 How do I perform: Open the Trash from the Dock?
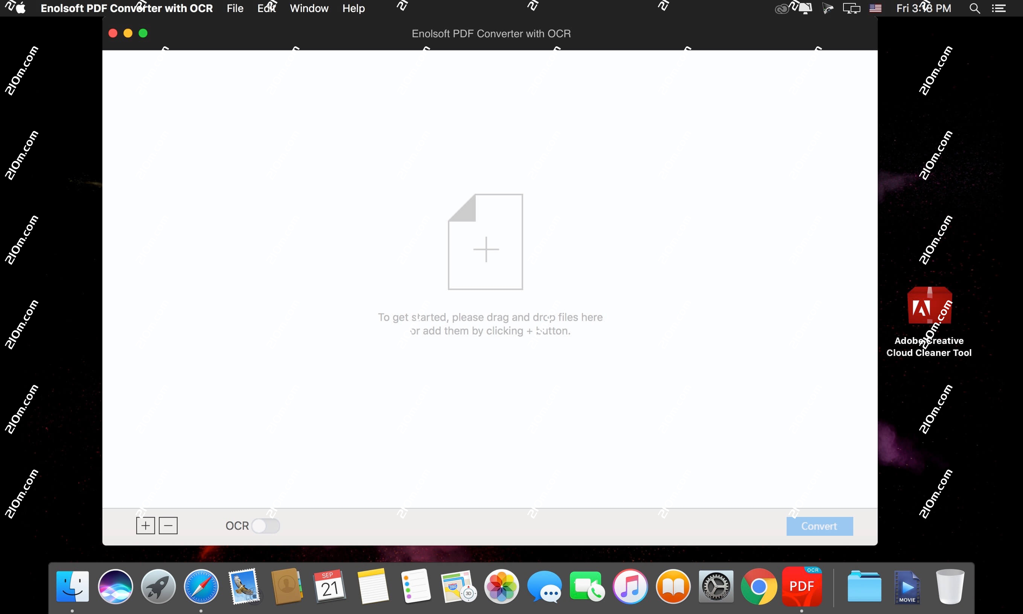coord(950,586)
